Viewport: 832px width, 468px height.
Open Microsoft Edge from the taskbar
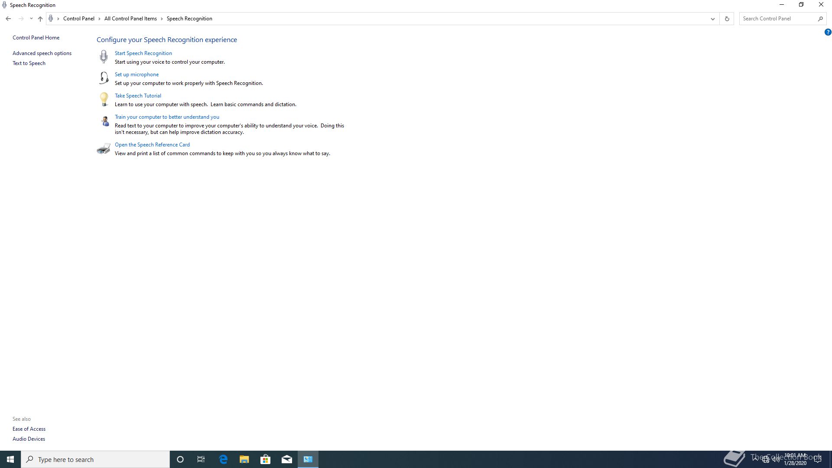pyautogui.click(x=223, y=459)
